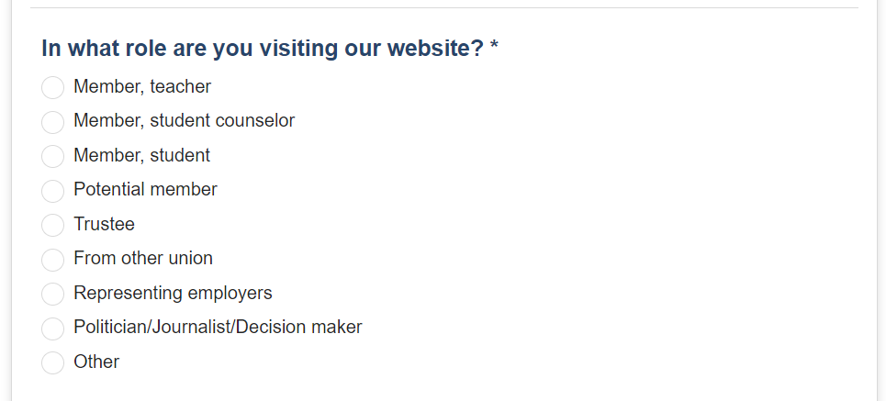Click the "Member, teacher" label text
The width and height of the screenshot is (886, 401).
[x=142, y=86]
